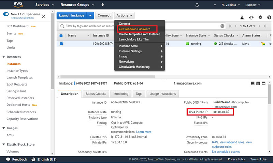Click the Connect toolbar button
The width and height of the screenshot is (273, 163).
click(x=104, y=15)
